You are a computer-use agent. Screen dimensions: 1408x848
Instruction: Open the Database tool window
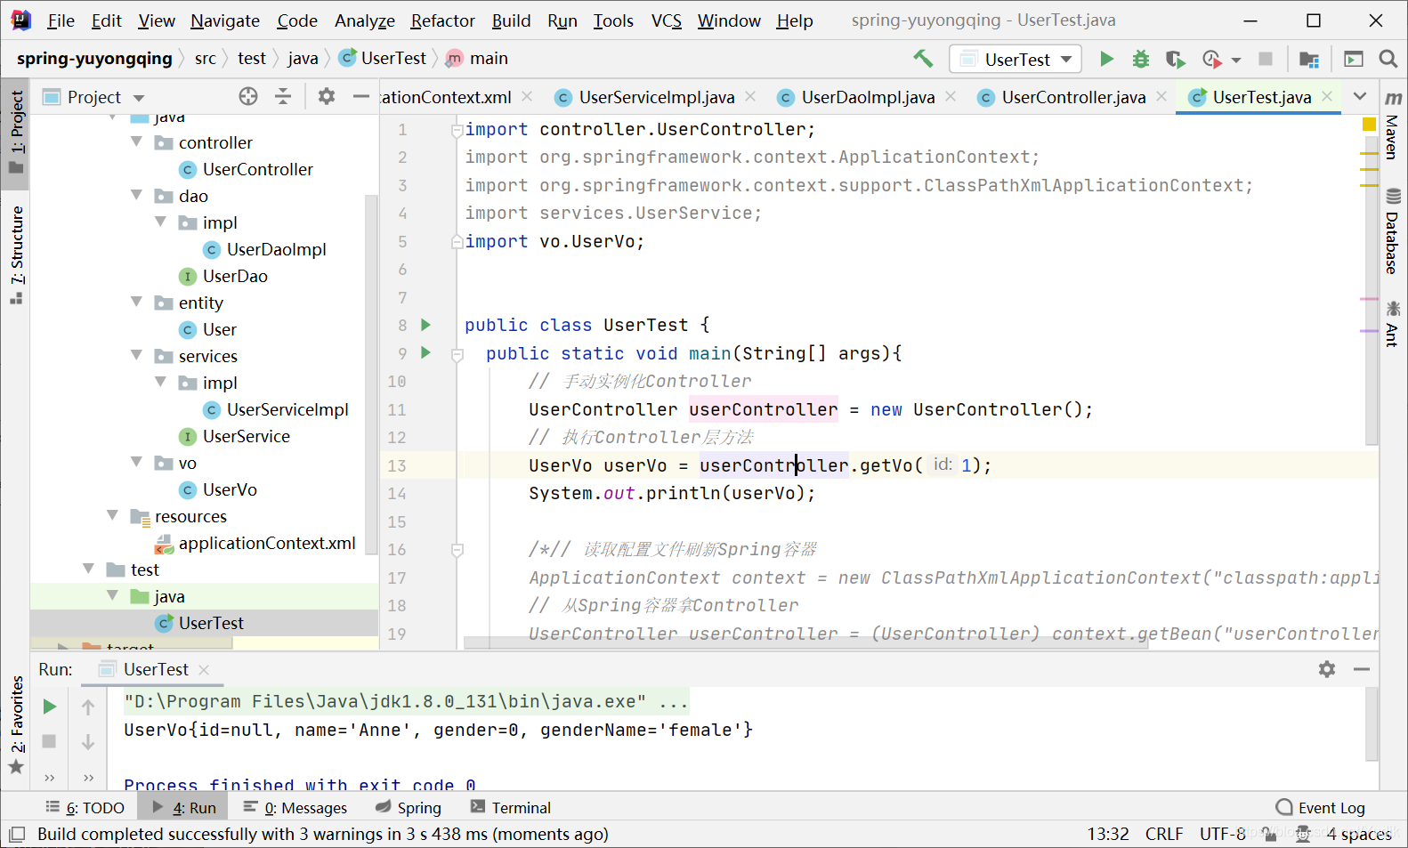point(1393,231)
